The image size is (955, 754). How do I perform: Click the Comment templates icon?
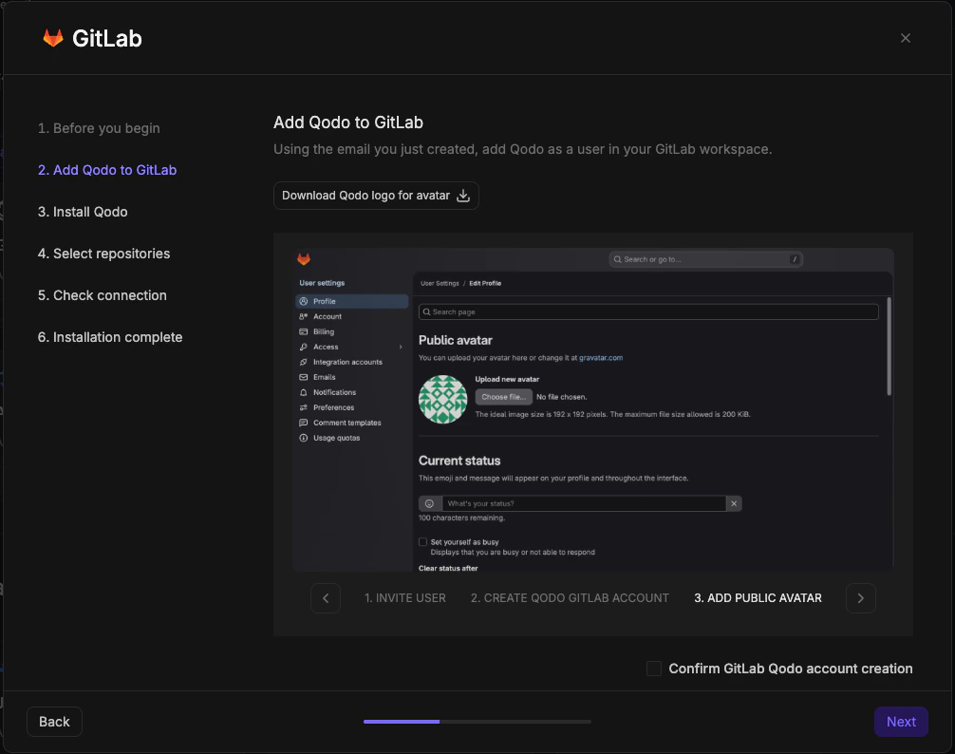click(x=304, y=423)
